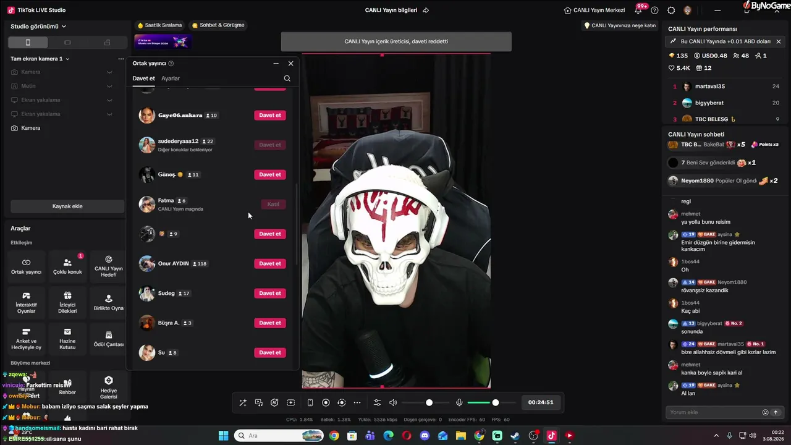Invite Gaye06.ankara with Davet et

tap(270, 115)
